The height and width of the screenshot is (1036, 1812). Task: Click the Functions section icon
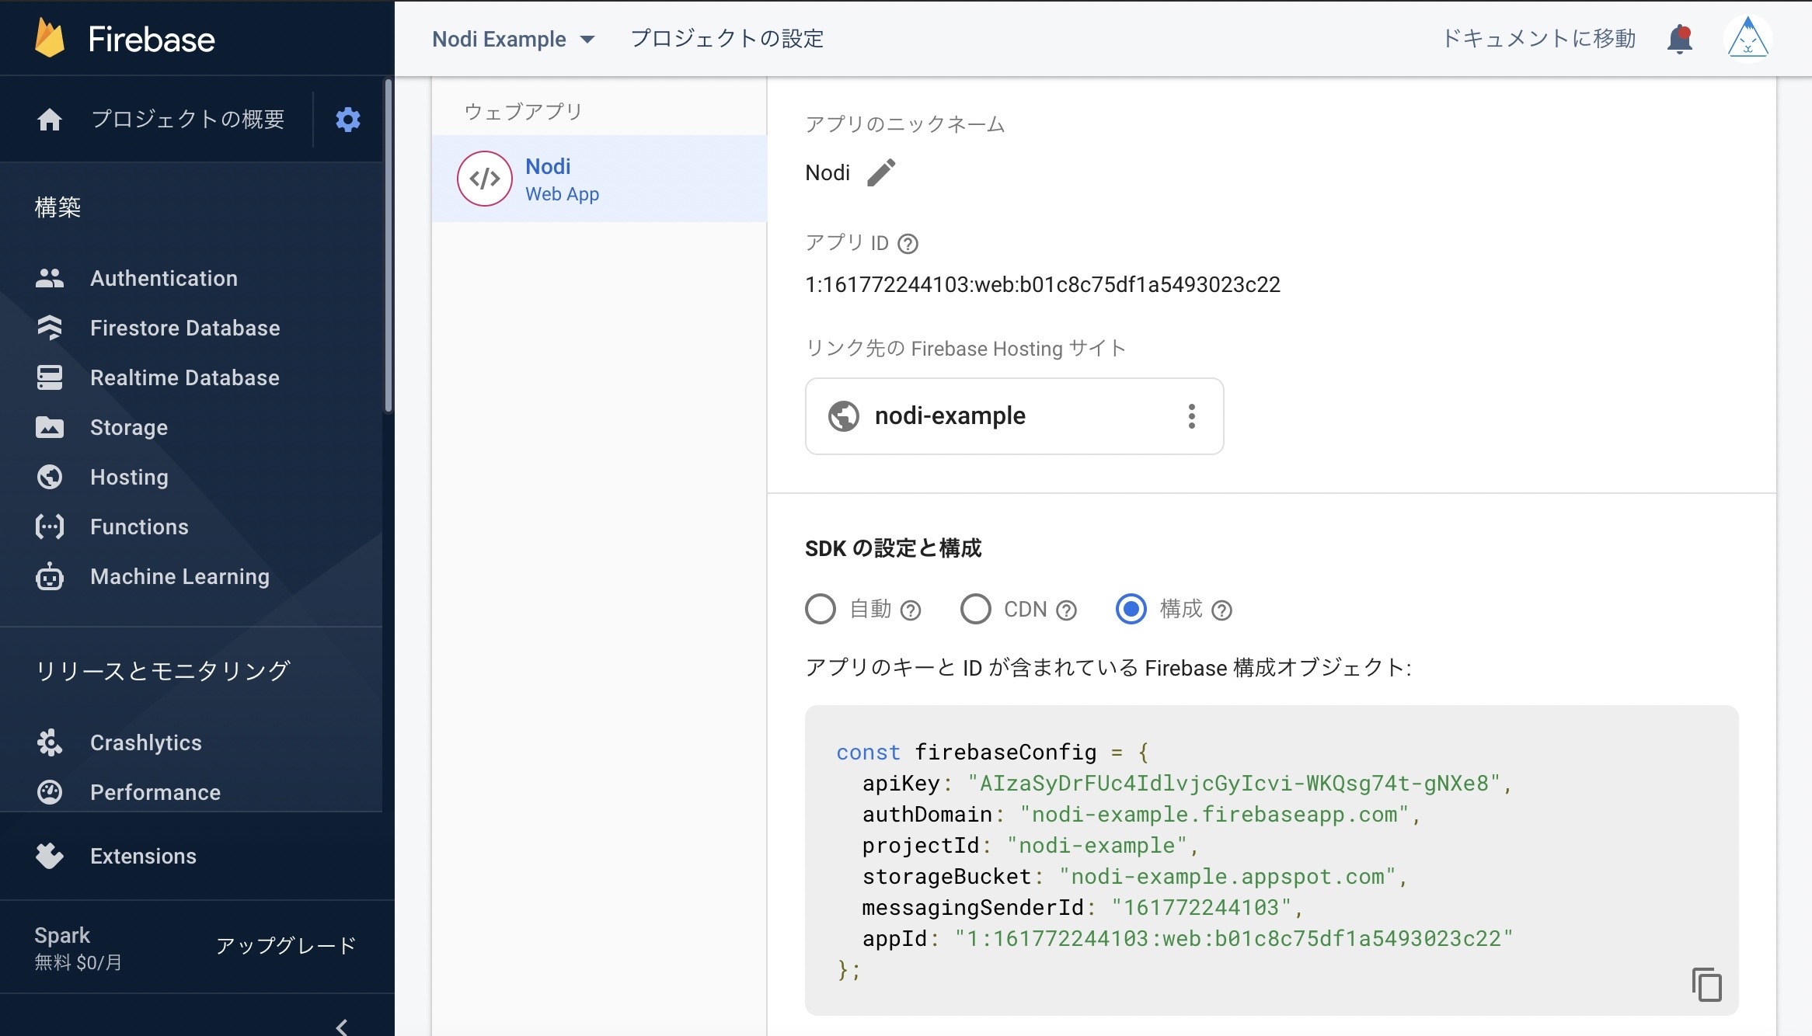48,526
